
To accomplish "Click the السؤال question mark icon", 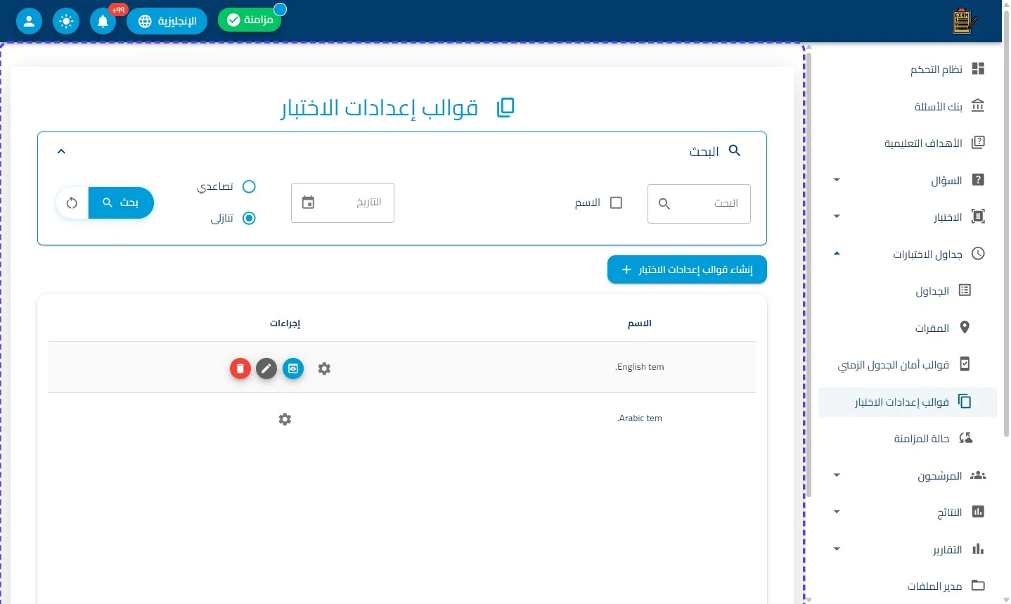I will pos(978,179).
